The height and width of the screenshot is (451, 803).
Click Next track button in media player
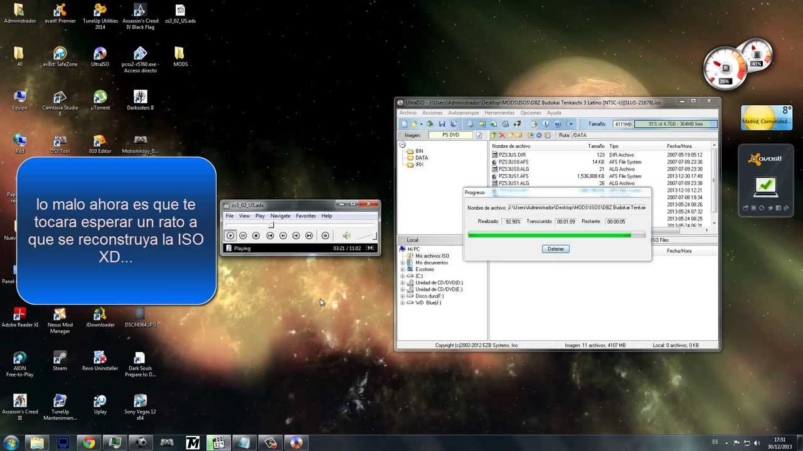point(309,236)
